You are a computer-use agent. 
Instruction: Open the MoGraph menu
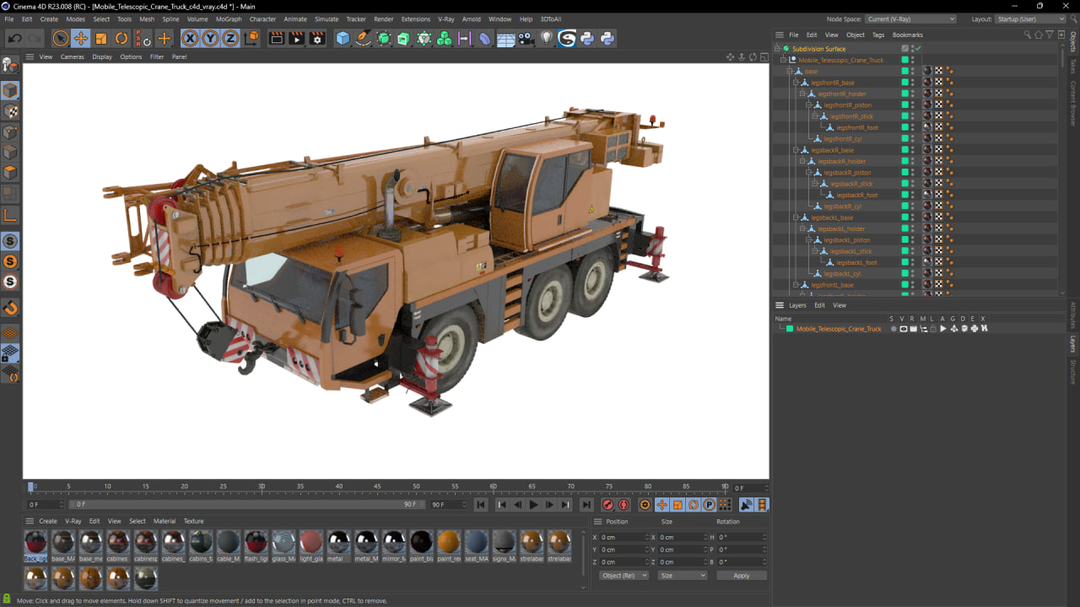(228, 19)
